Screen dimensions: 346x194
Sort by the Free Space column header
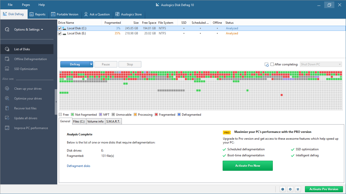148,23
